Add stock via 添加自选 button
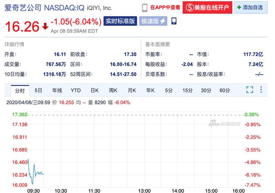 (251, 7)
